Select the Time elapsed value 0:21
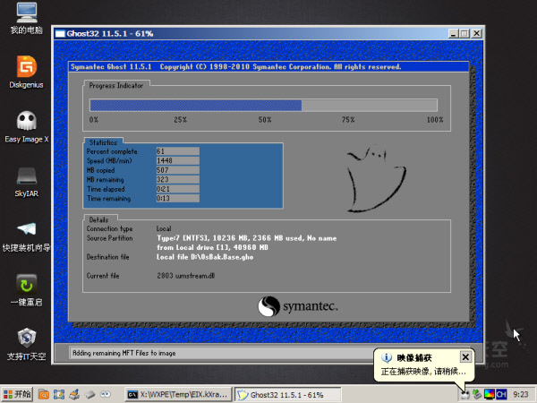 [178, 189]
